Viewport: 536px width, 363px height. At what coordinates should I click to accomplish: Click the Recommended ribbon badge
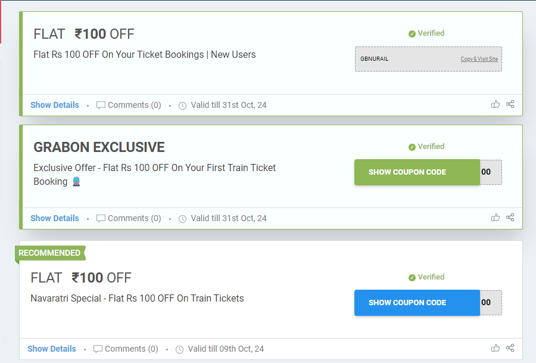pos(50,253)
